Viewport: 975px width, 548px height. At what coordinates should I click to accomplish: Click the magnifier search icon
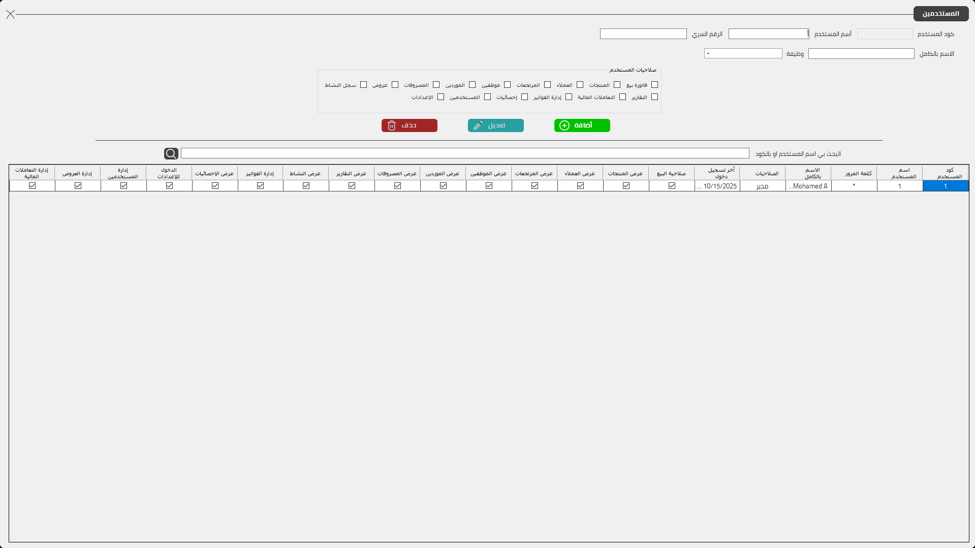pyautogui.click(x=171, y=153)
